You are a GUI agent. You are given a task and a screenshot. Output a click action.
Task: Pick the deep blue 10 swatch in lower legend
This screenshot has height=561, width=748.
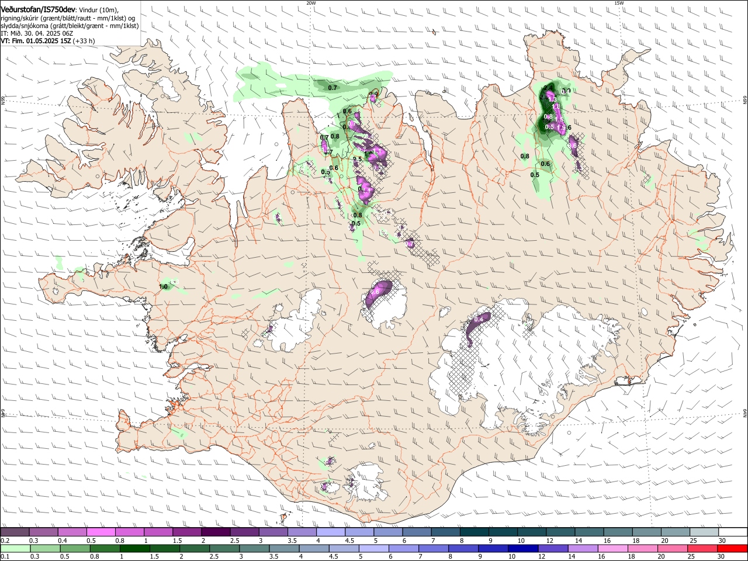(x=524, y=548)
